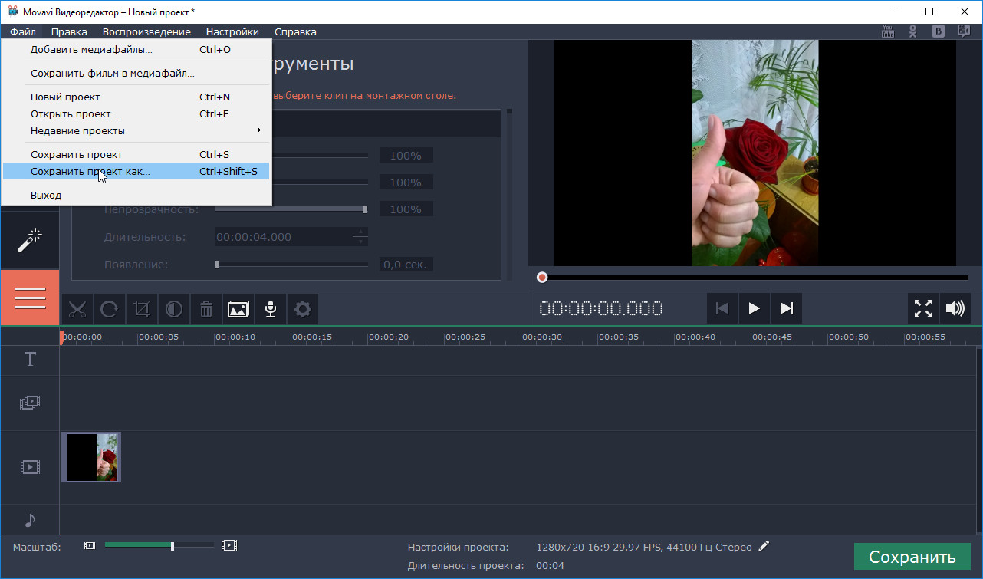Viewport: 983px width, 579px height.
Task: Click the 00:00:30 timeline ruler mark
Action: [x=542, y=337]
